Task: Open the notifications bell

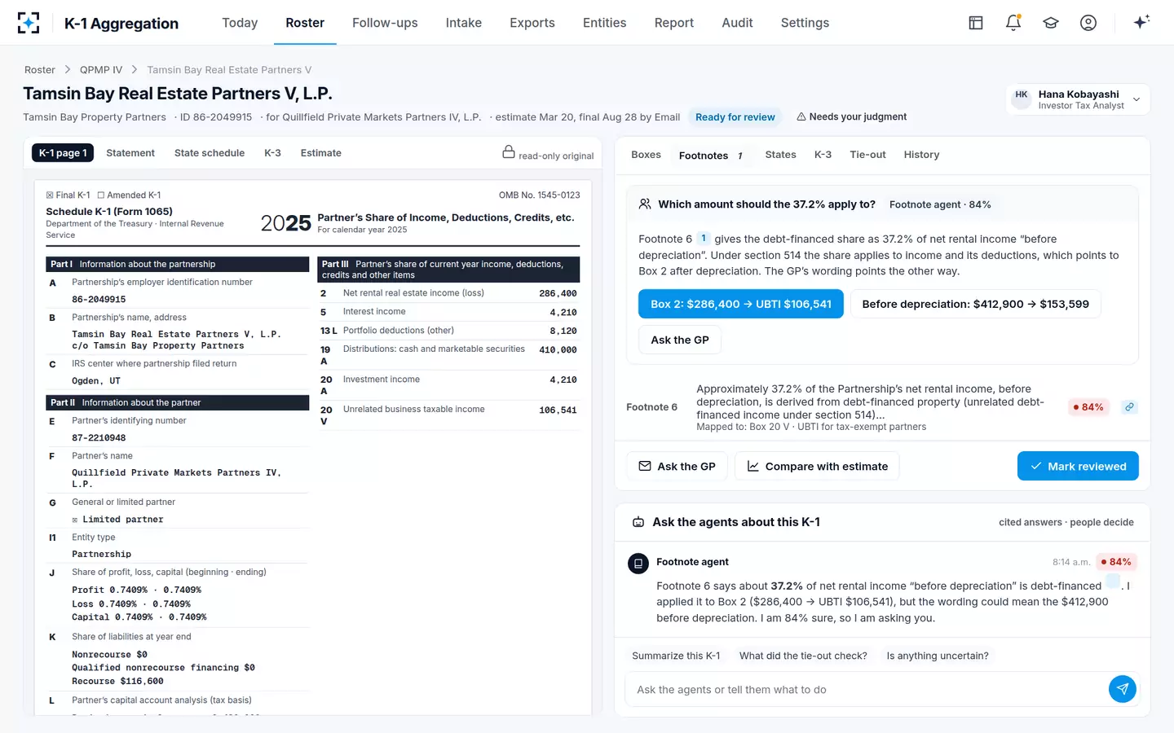Action: [x=1013, y=23]
